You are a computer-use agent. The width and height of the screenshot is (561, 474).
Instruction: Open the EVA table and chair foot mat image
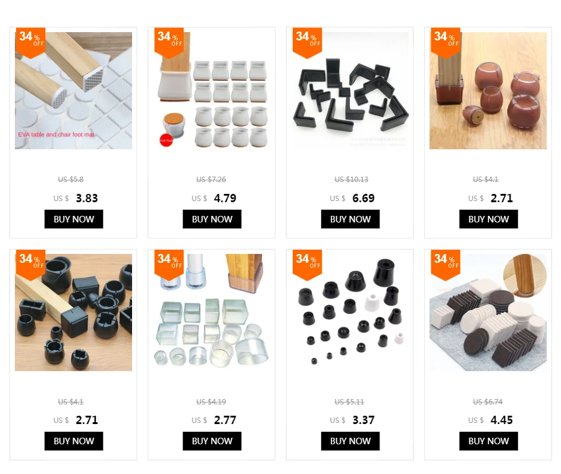[x=73, y=90]
